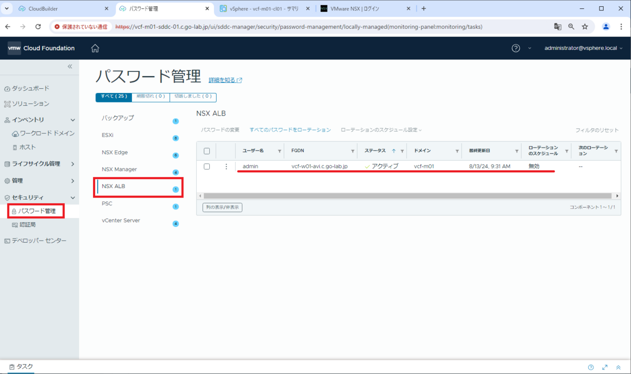Show the 切断しました (0) filter tab
The image size is (631, 374).
[192, 97]
